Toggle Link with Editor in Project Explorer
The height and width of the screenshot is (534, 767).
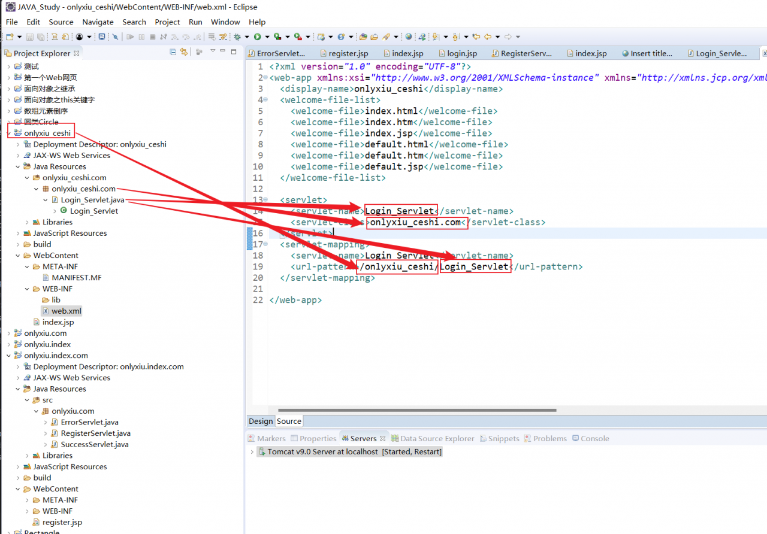(x=184, y=53)
